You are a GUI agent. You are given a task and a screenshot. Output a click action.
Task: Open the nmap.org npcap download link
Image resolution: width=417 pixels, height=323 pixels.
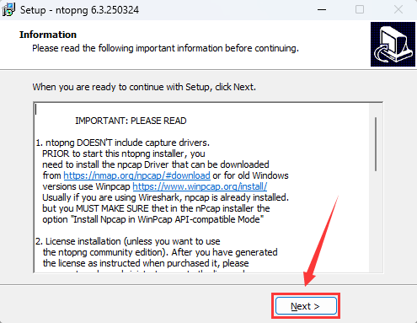point(136,175)
